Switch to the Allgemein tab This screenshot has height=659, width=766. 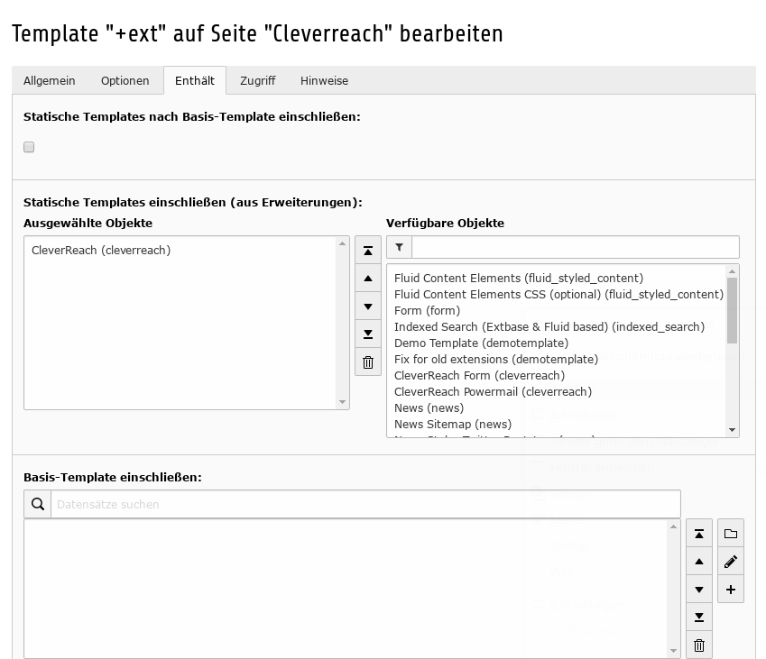point(50,80)
